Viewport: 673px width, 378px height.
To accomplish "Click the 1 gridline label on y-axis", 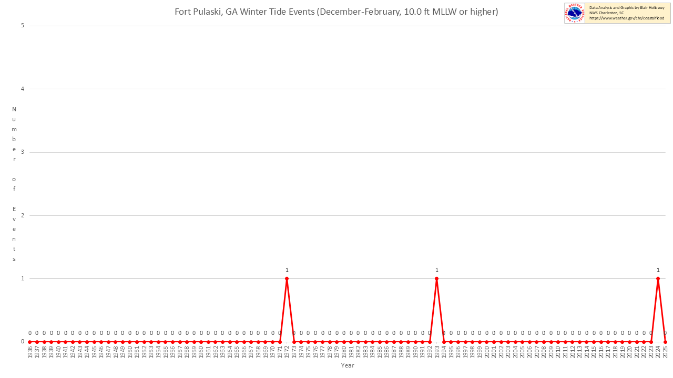I will (x=23, y=278).
